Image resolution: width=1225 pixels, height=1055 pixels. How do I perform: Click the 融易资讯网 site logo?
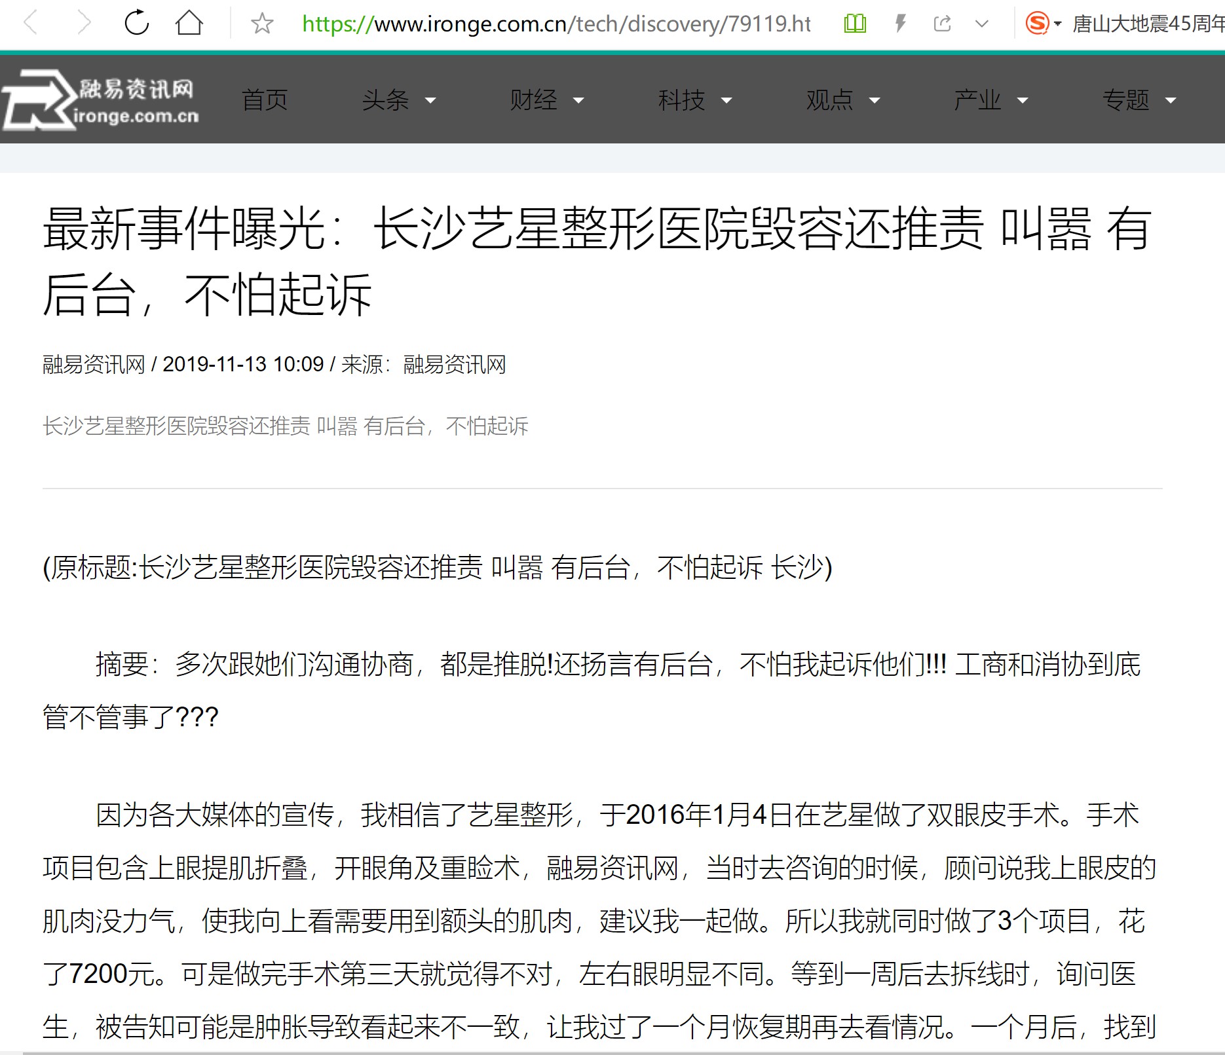click(x=100, y=100)
